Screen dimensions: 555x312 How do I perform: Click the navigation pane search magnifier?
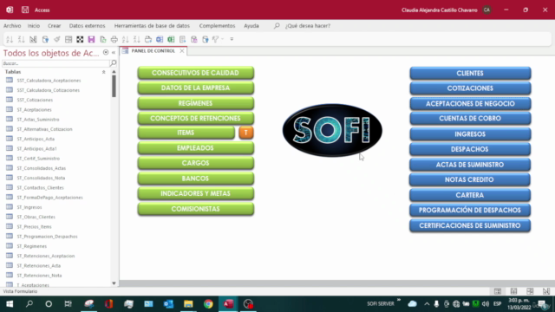pos(114,63)
